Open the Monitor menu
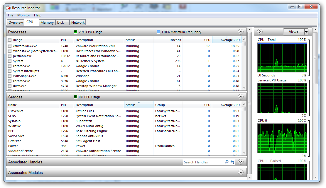326x188 pixels. click(23, 15)
